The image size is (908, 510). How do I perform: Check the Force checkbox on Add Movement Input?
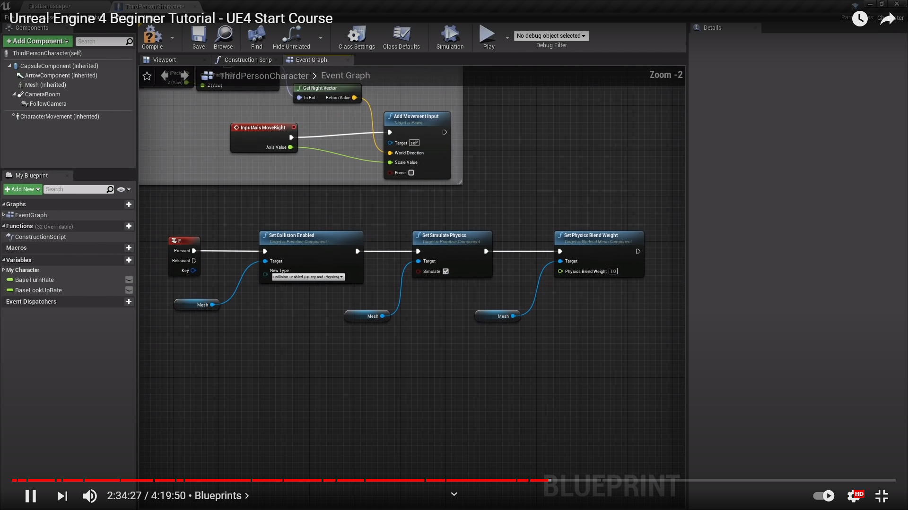click(411, 173)
